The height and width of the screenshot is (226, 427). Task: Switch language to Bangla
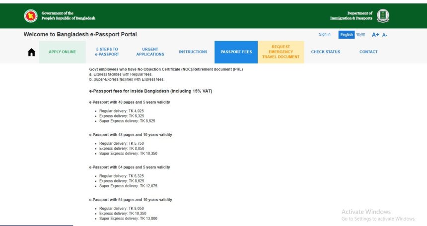[x=360, y=35]
